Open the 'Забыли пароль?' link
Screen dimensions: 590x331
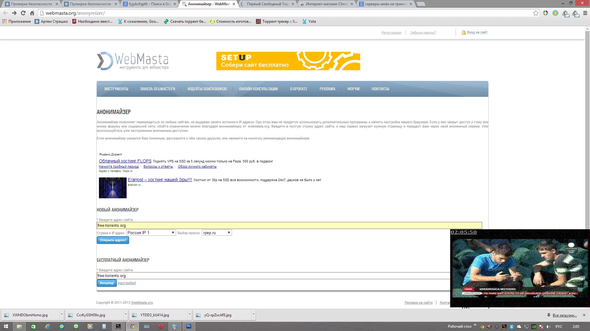click(423, 32)
